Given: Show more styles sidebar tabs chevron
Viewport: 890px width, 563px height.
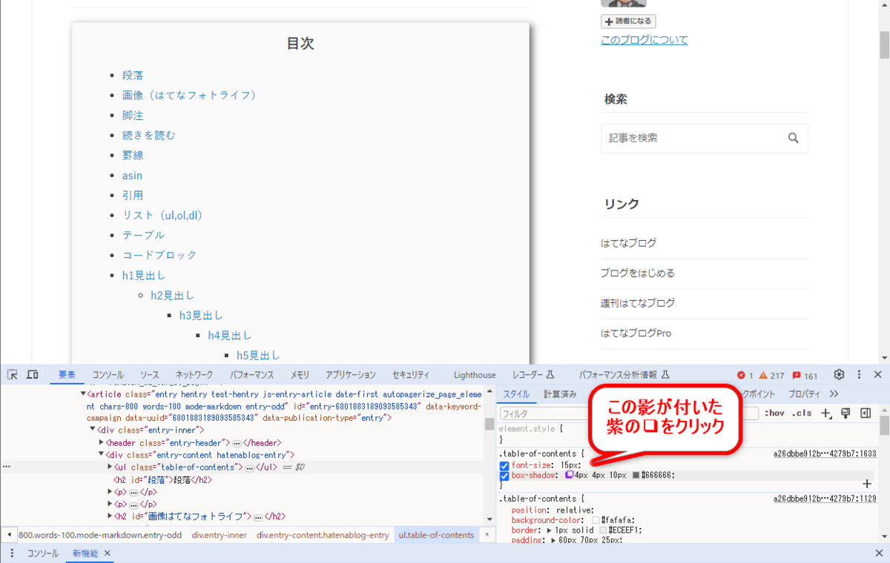Looking at the screenshot, I should tap(834, 394).
